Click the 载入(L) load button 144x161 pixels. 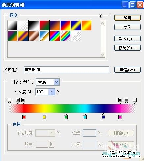pos(128,39)
